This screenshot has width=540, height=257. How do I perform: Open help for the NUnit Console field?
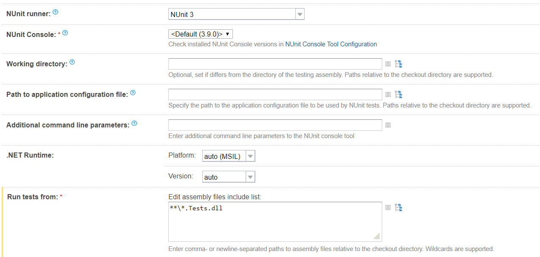point(65,33)
